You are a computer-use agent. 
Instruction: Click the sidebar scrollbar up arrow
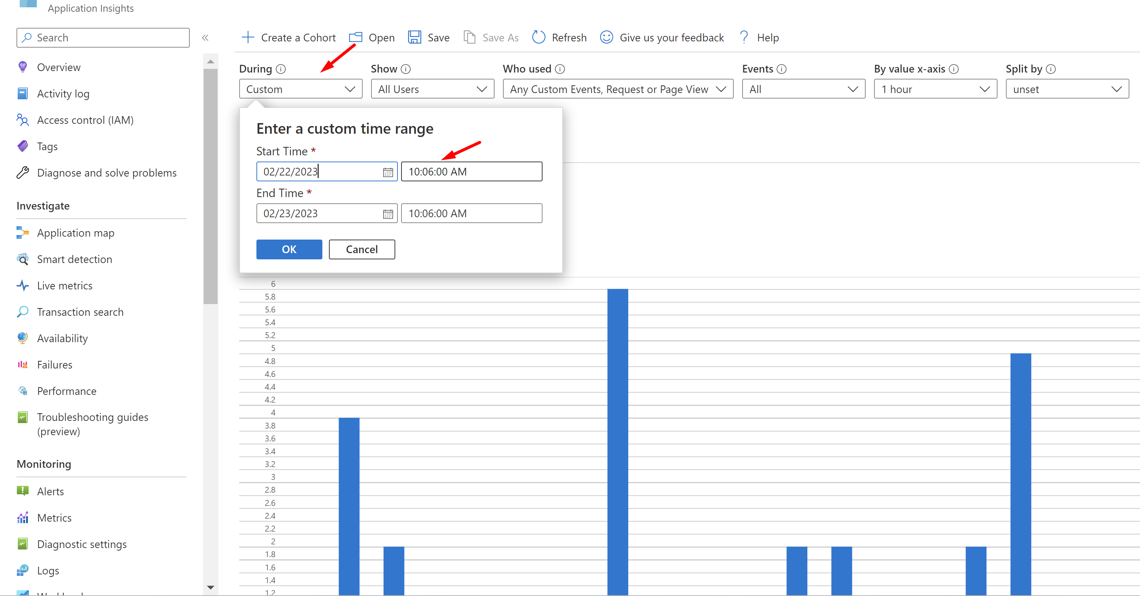pyautogui.click(x=211, y=62)
